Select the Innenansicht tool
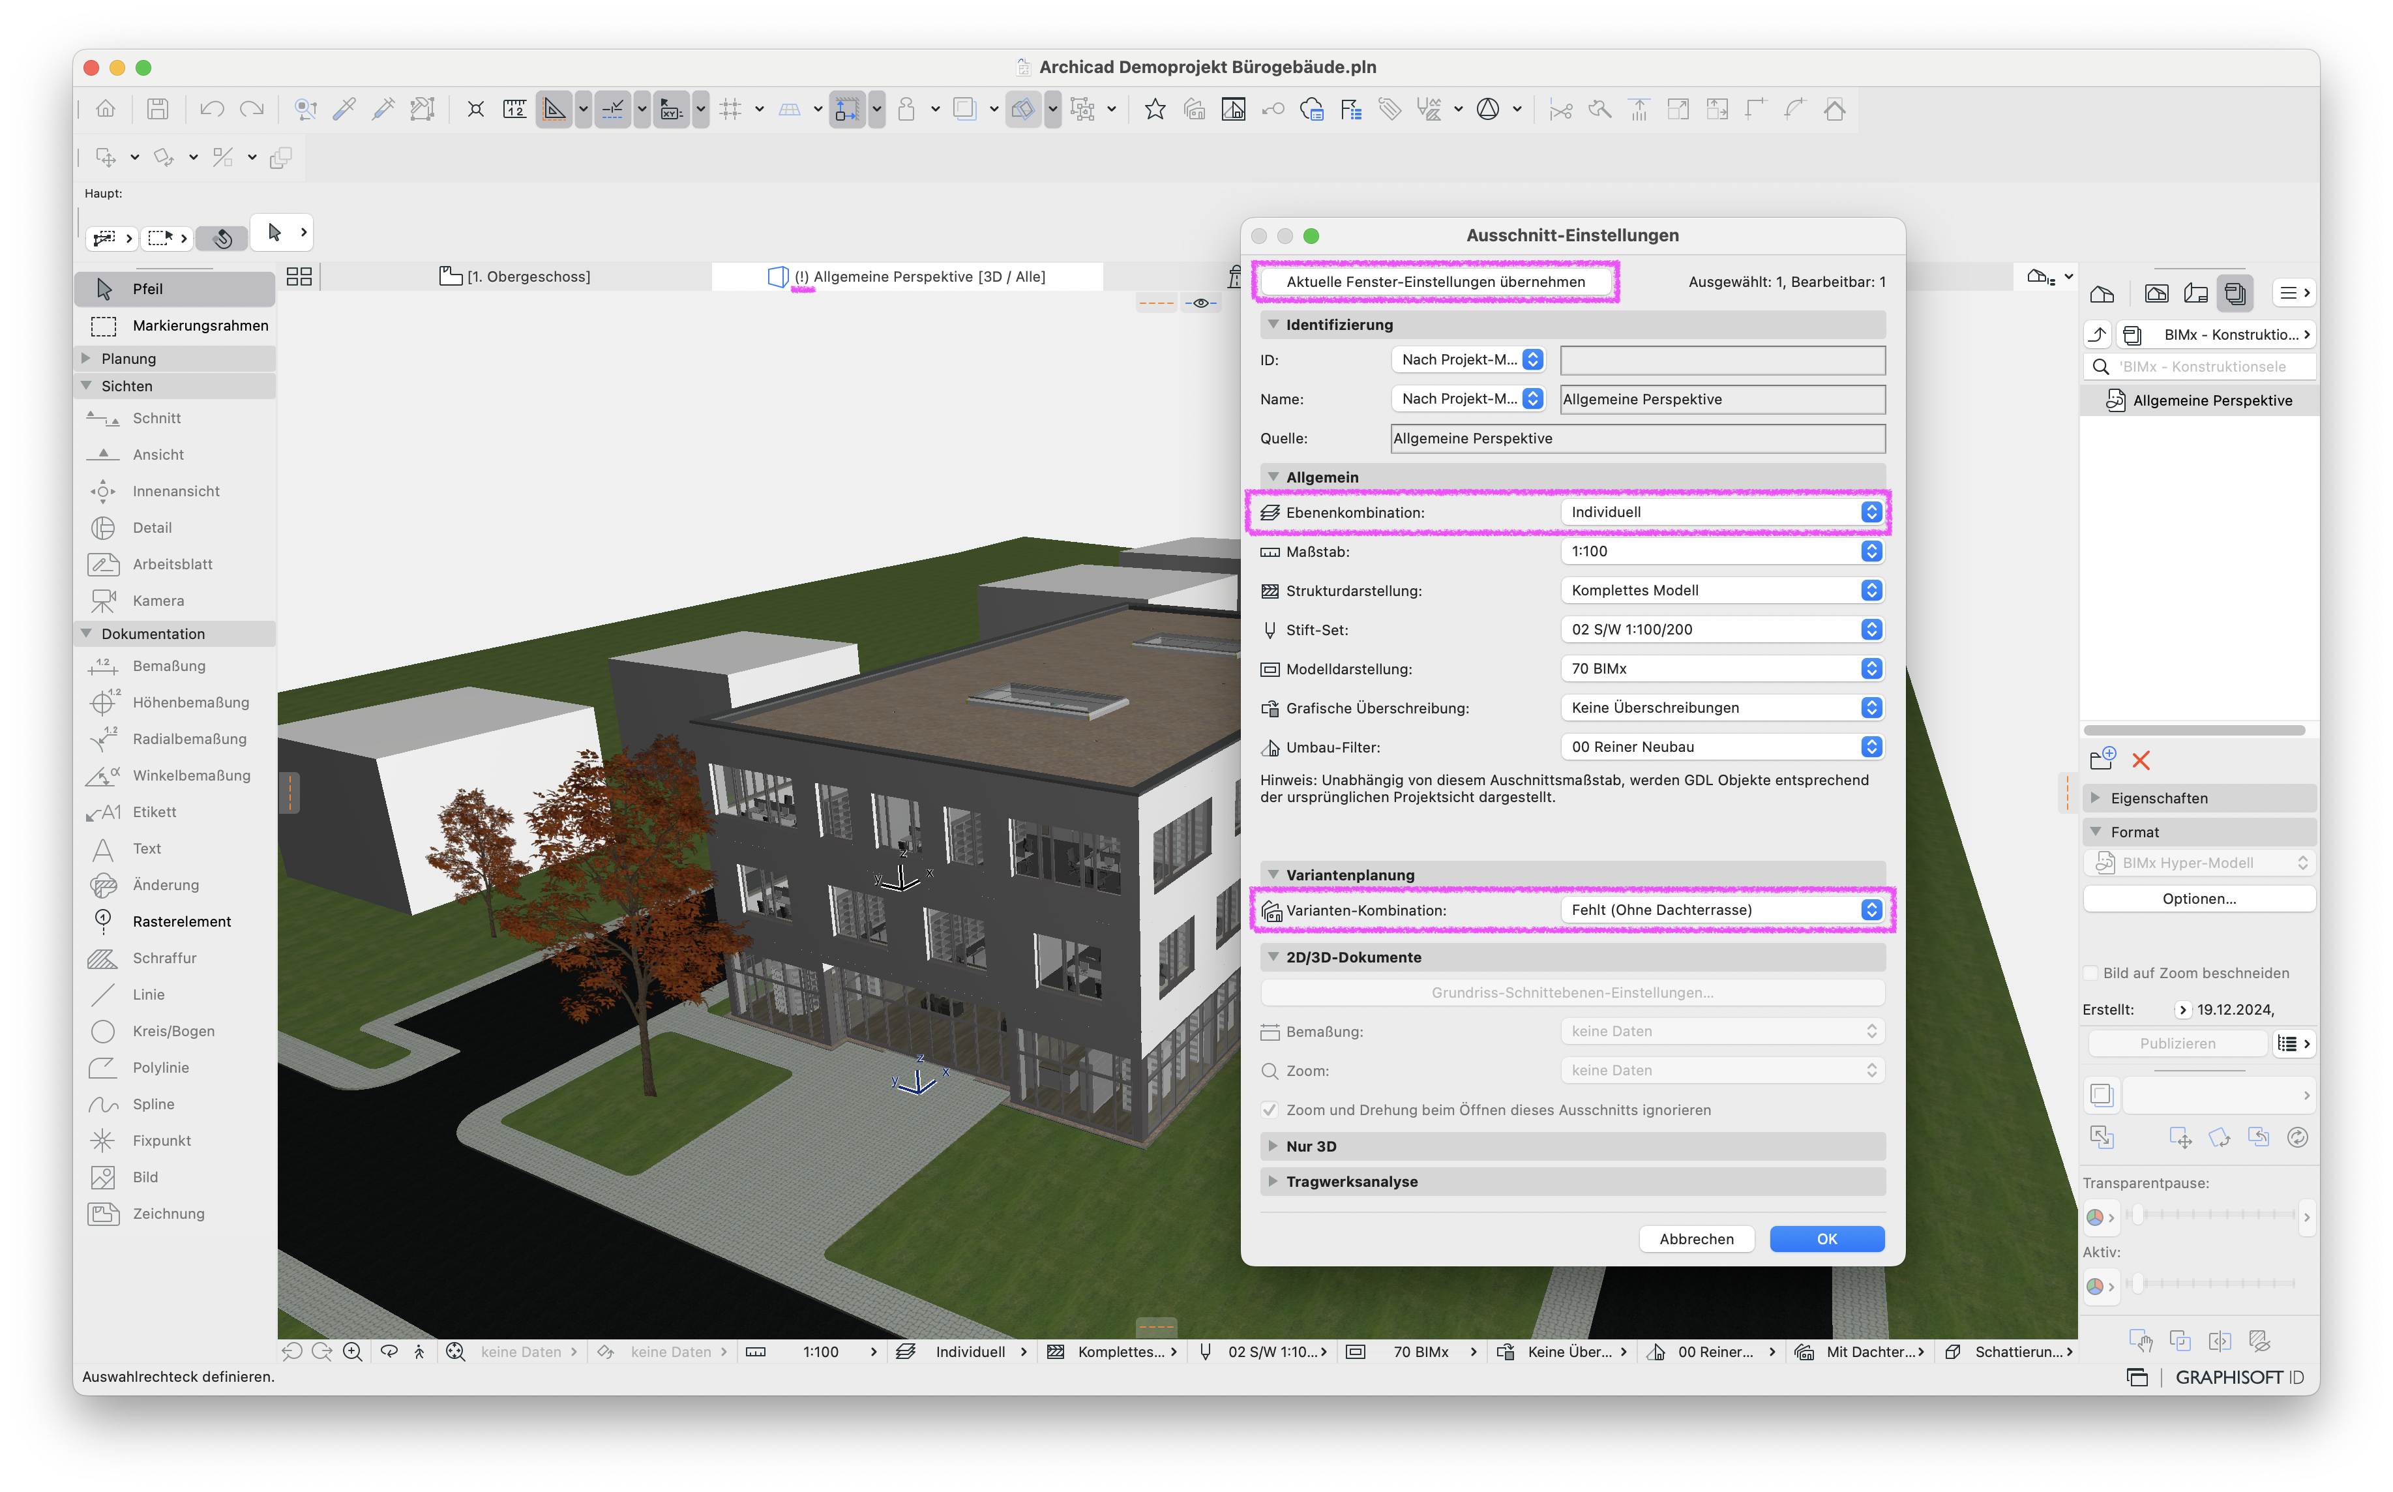The height and width of the screenshot is (1492, 2393). point(175,492)
